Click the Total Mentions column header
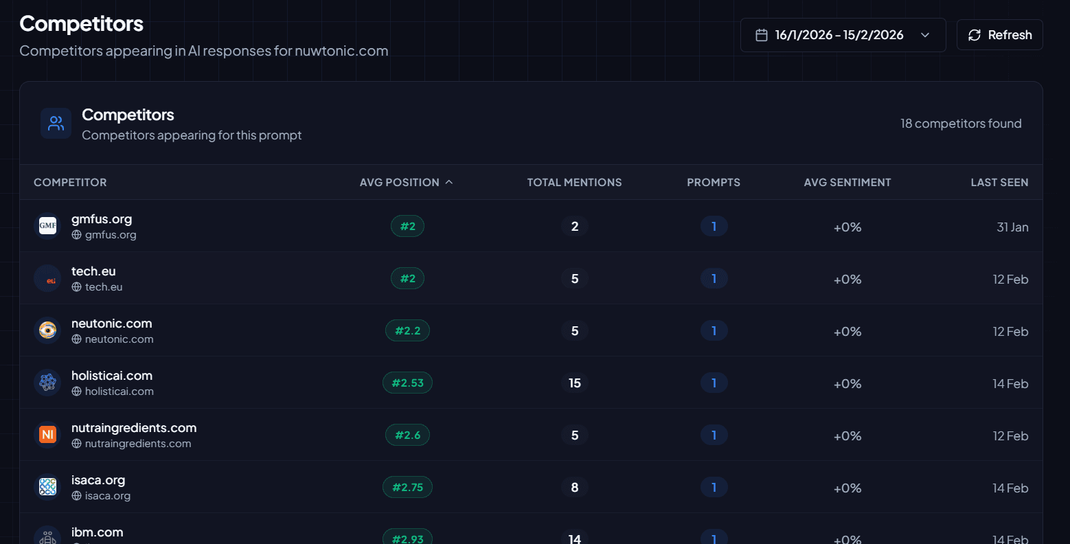Image resolution: width=1070 pixels, height=544 pixels. click(x=574, y=182)
